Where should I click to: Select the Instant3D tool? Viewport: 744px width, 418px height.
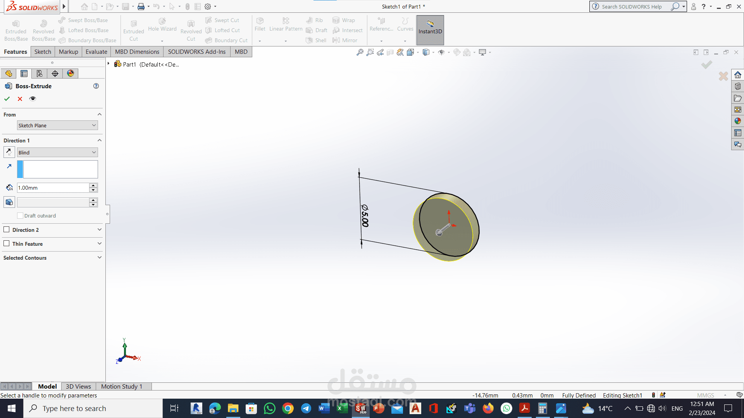pos(430,30)
